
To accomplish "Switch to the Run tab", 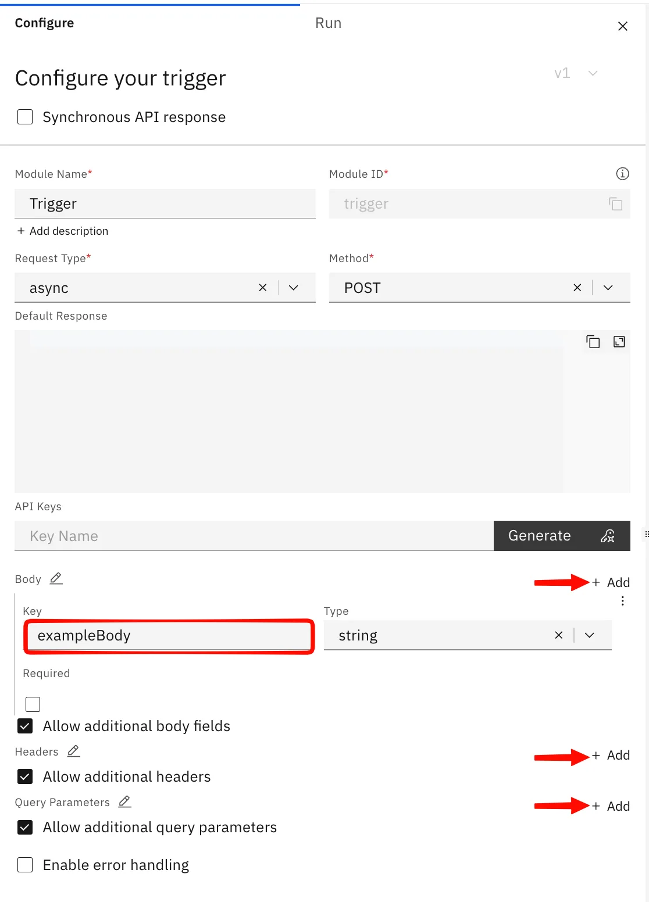I will (329, 23).
